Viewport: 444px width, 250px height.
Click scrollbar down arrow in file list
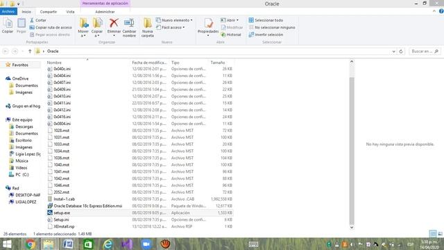(352, 227)
